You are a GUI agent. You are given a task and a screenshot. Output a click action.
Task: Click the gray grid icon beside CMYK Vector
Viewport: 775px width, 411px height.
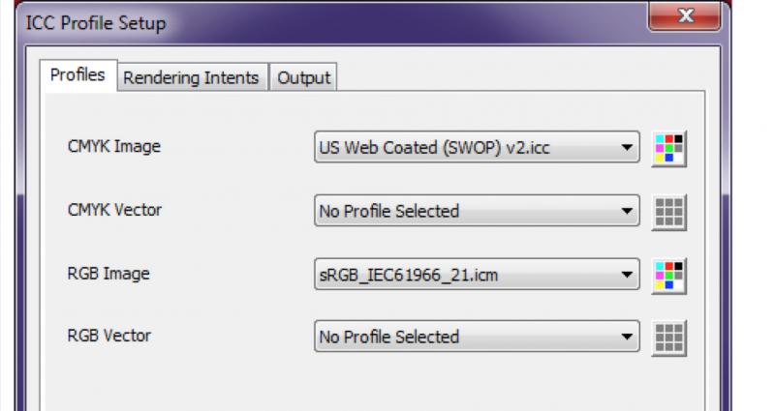click(x=668, y=212)
